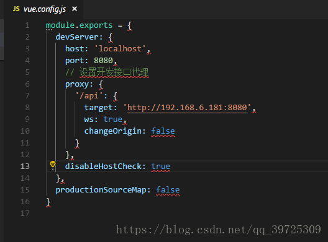Click 'productionSourceMap' property key
The image size is (328, 242).
[101, 190]
